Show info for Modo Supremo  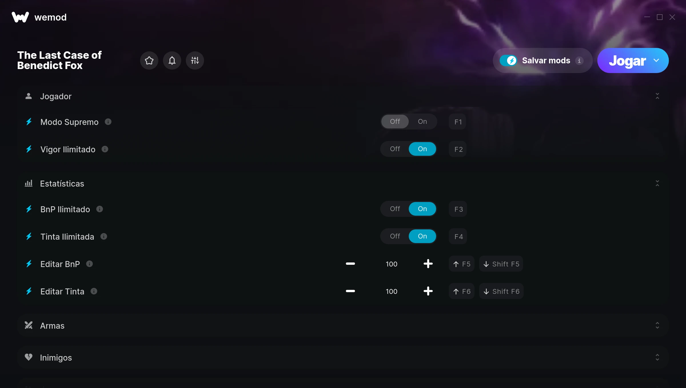(108, 122)
